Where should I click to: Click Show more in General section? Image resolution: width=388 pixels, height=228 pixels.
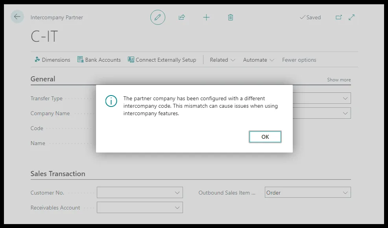coord(339,80)
